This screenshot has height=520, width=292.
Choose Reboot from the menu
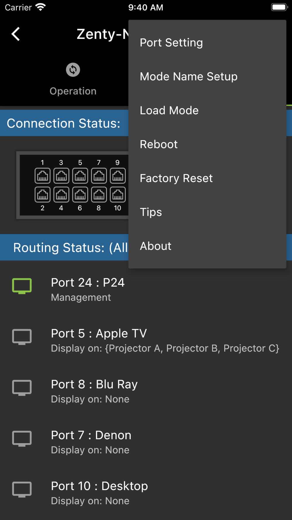point(159,144)
